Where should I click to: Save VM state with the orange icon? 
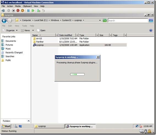pyautogui.click(x=23, y=10)
